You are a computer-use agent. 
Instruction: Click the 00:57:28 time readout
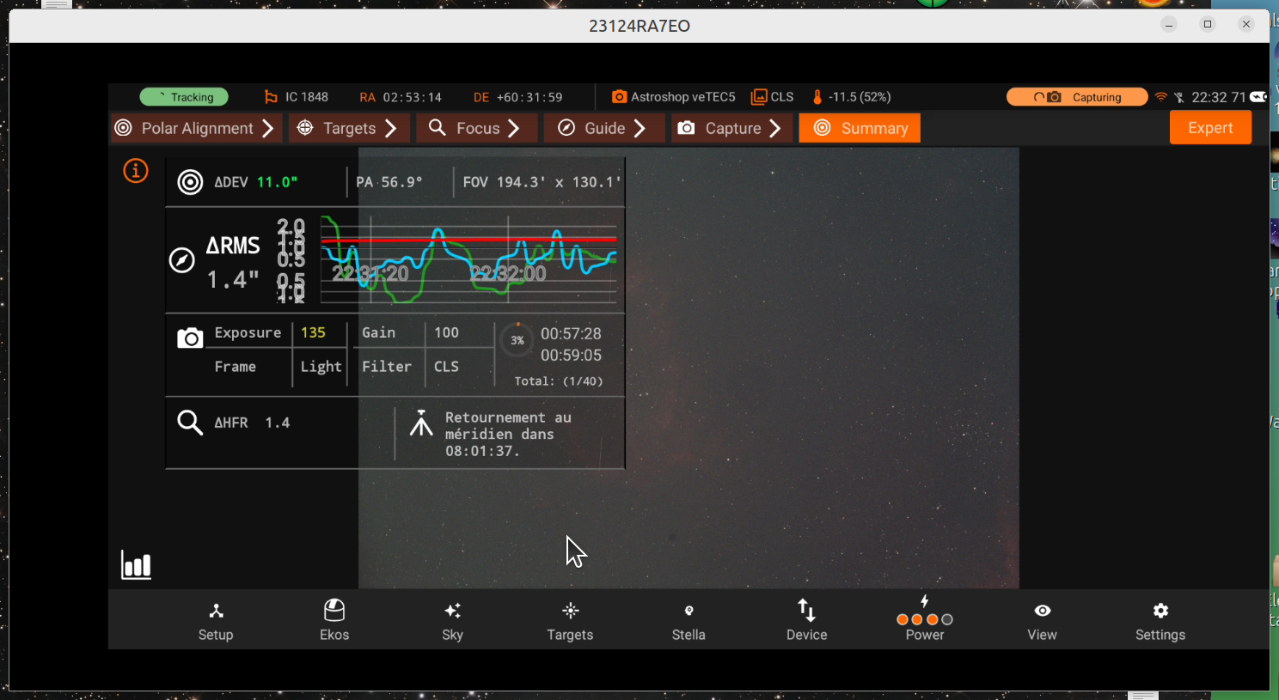point(571,333)
